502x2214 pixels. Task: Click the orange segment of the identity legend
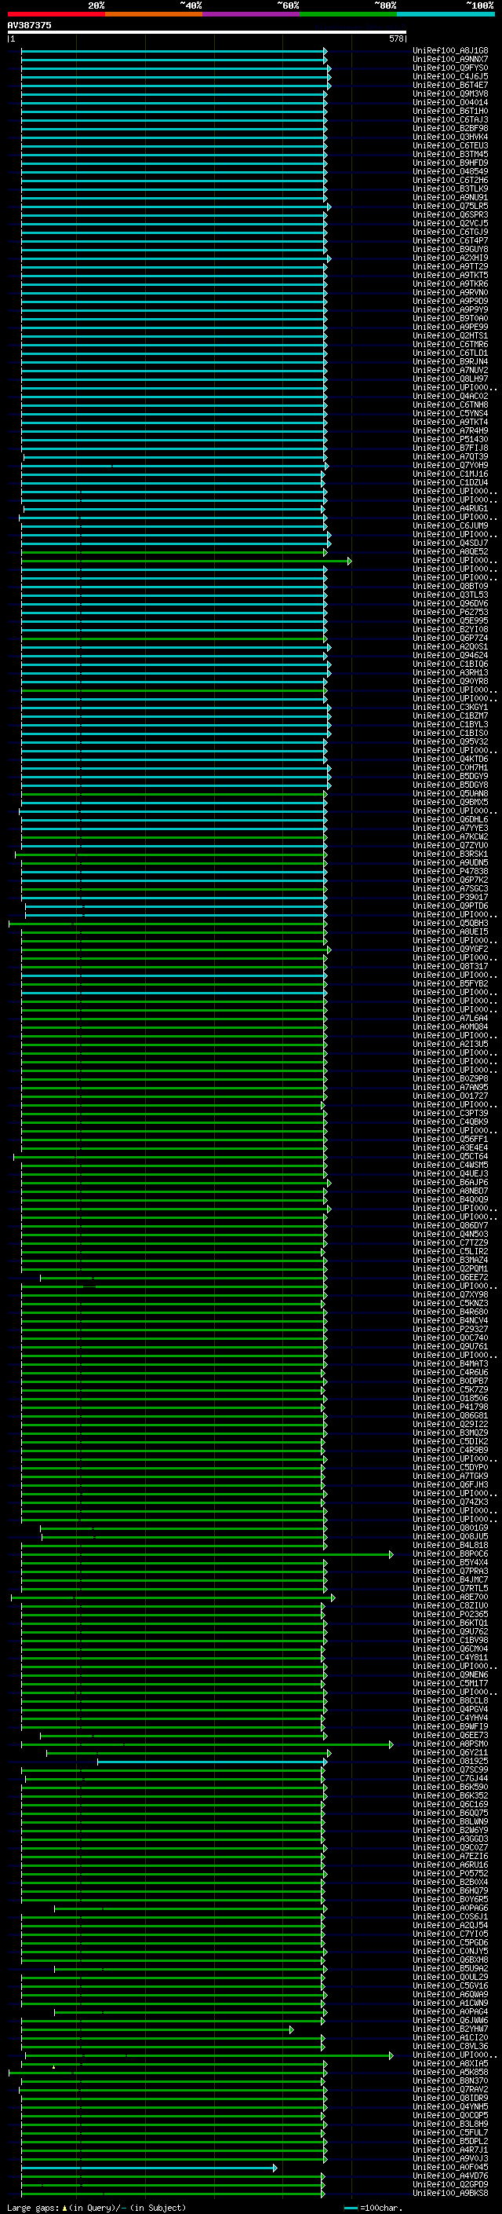[x=154, y=14]
